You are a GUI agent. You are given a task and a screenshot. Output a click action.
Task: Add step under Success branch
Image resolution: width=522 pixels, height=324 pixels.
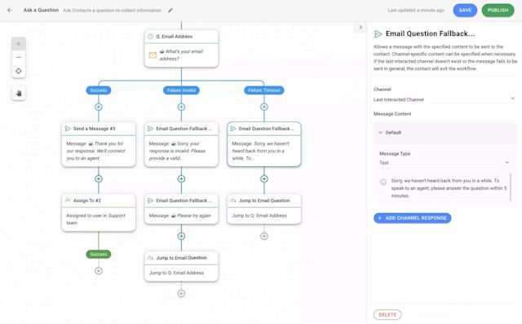tap(99, 107)
